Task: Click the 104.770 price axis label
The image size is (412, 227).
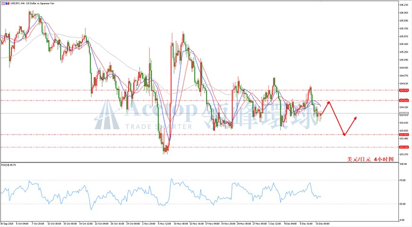Action: pos(403,75)
